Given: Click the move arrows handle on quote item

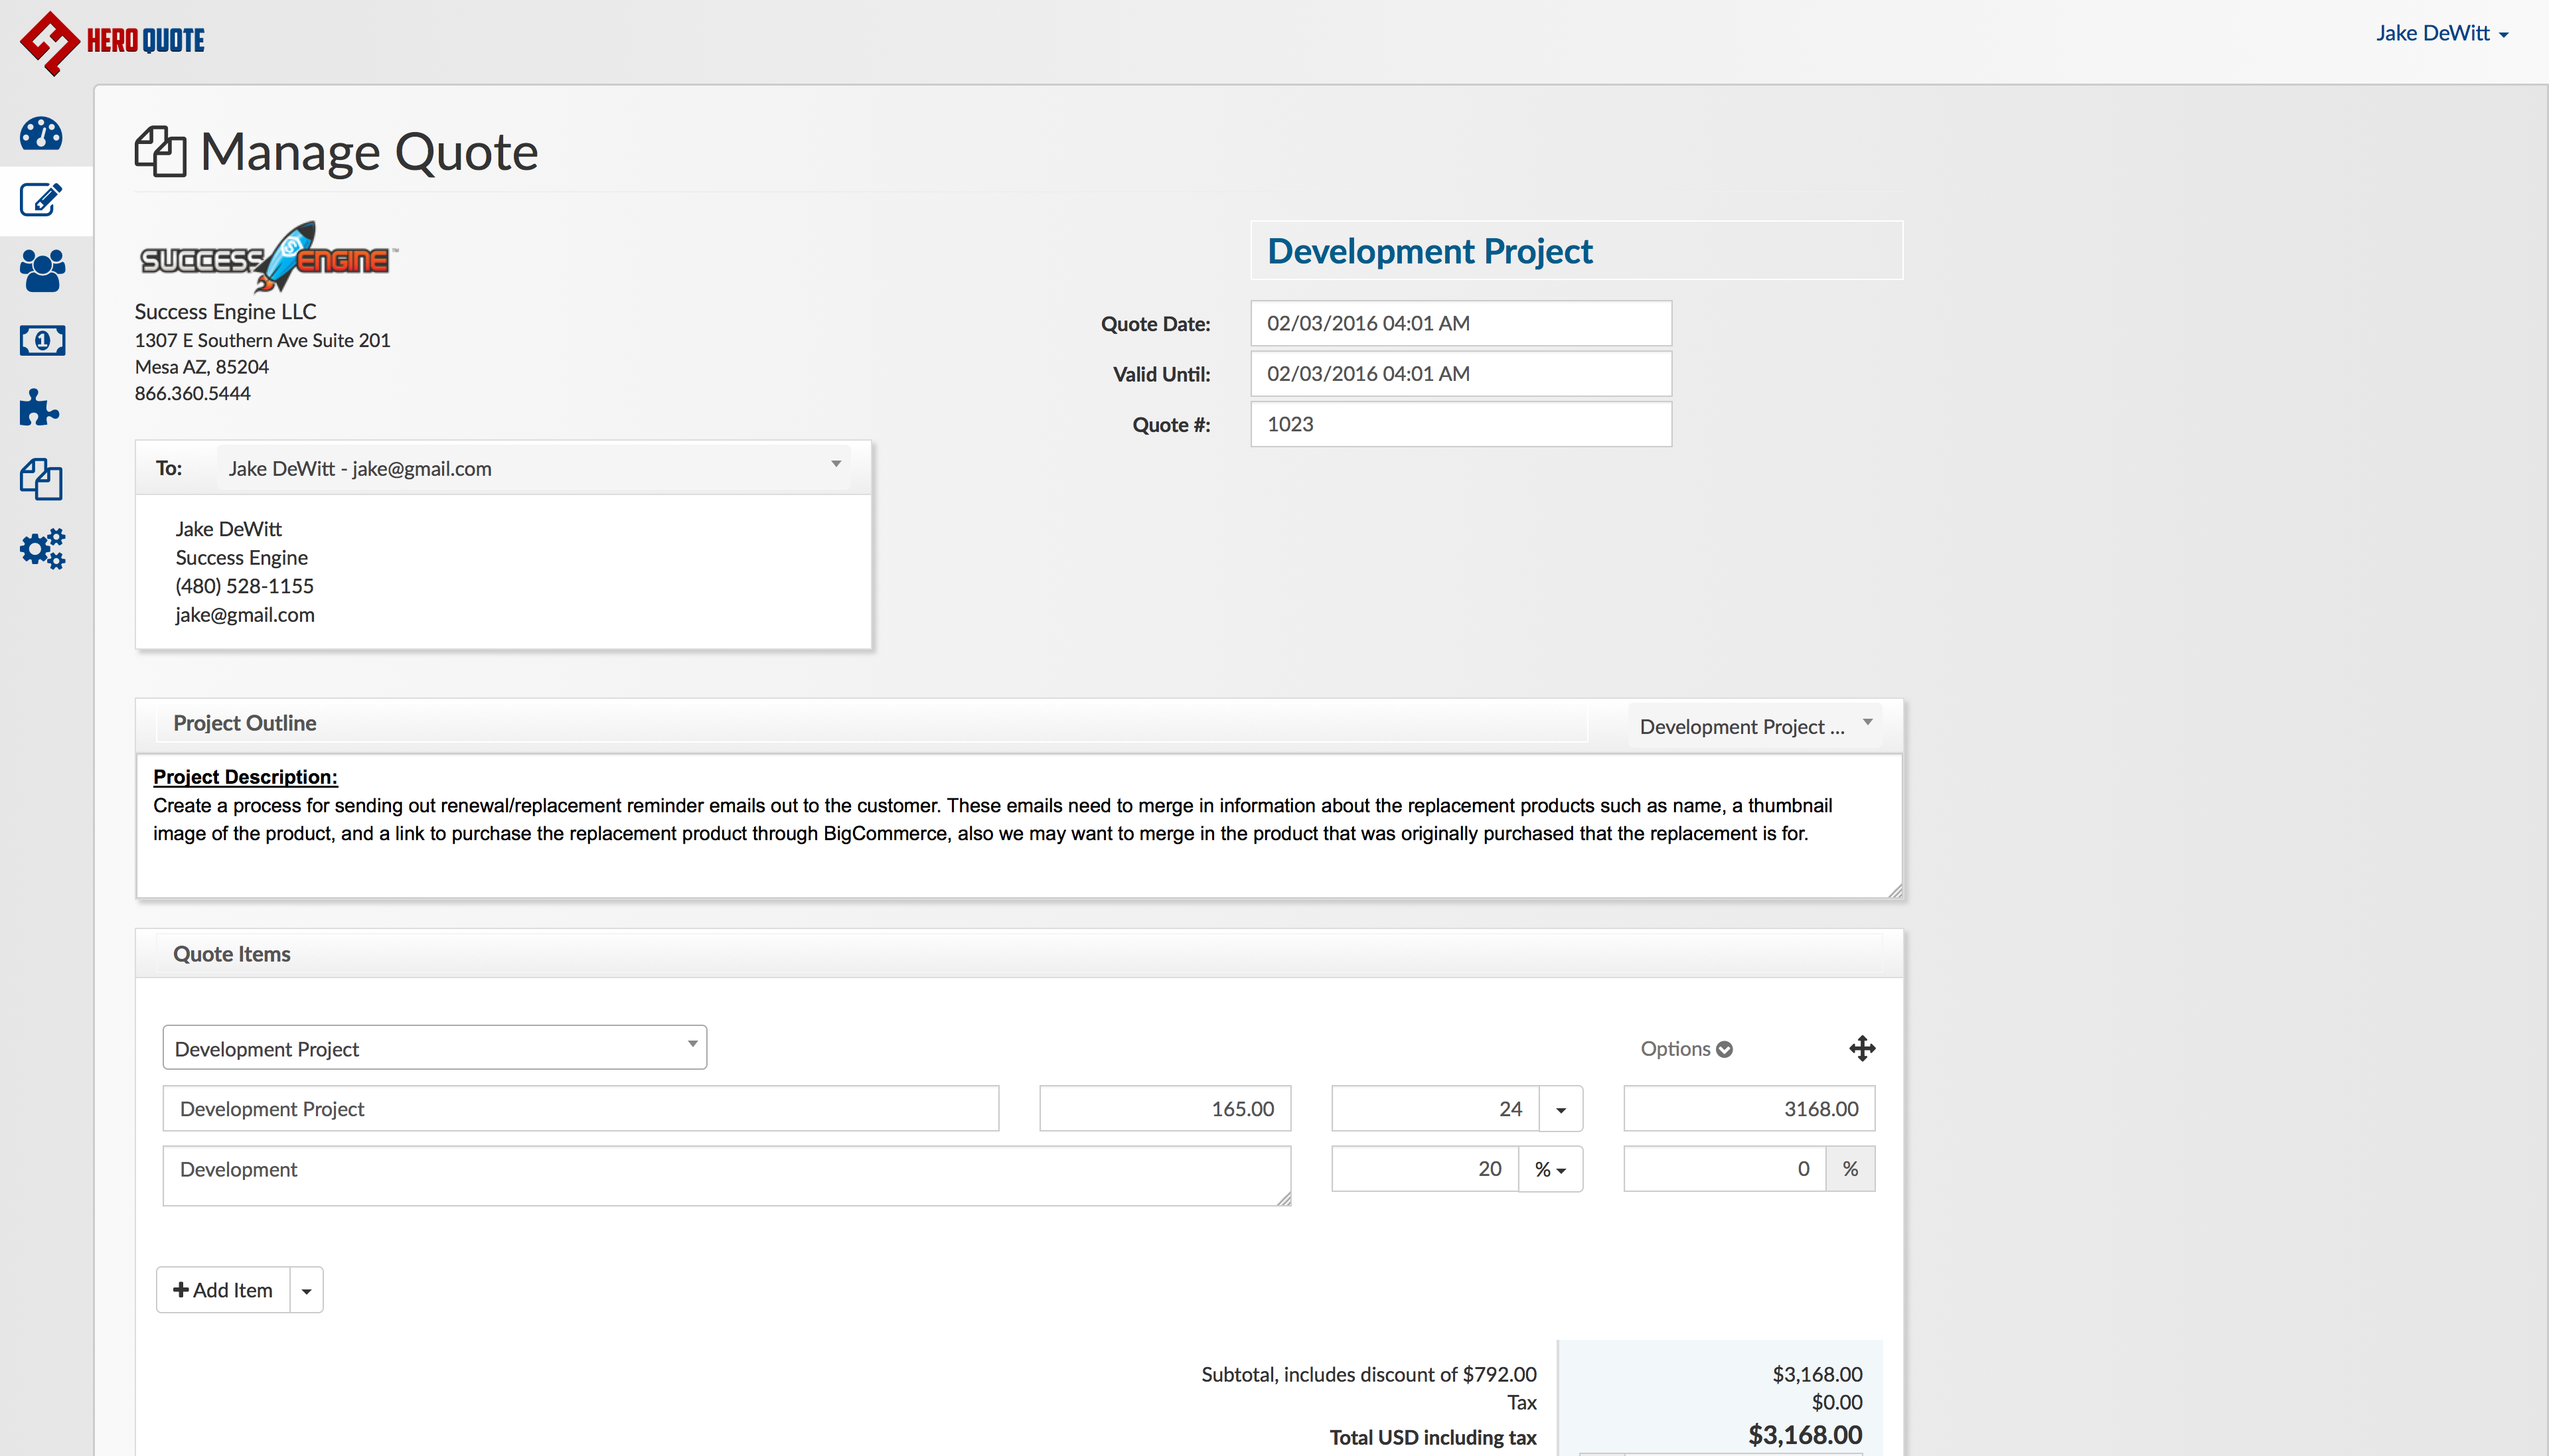Looking at the screenshot, I should pos(1861,1048).
